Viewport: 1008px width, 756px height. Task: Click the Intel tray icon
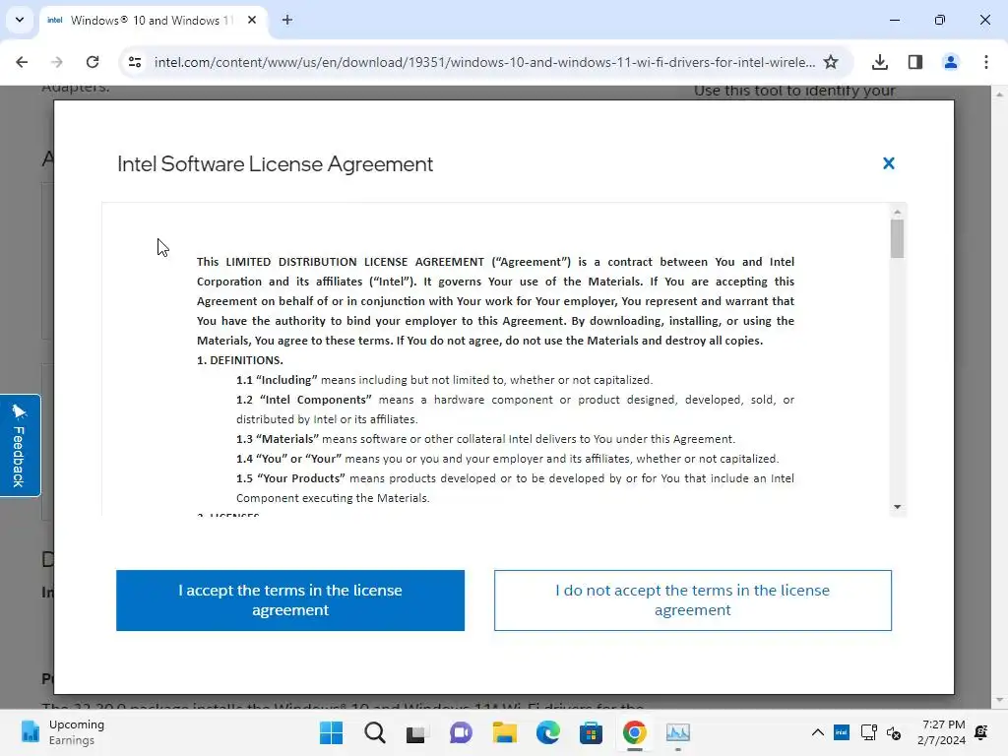point(842,732)
